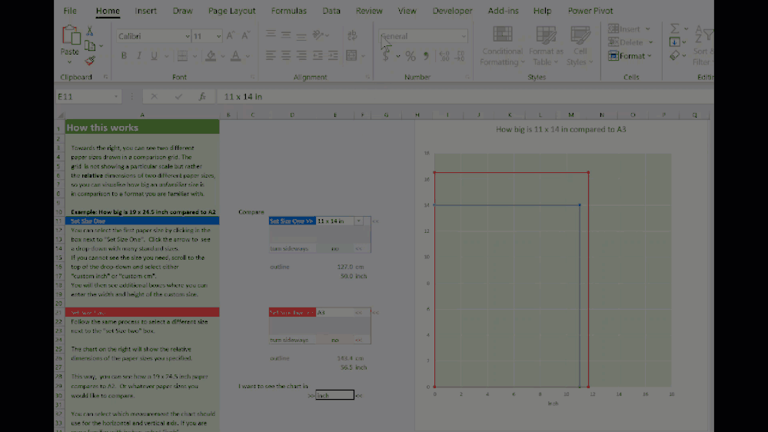Screen dimensions: 768x432
Task: Toggle Underline formatting
Action: point(154,56)
